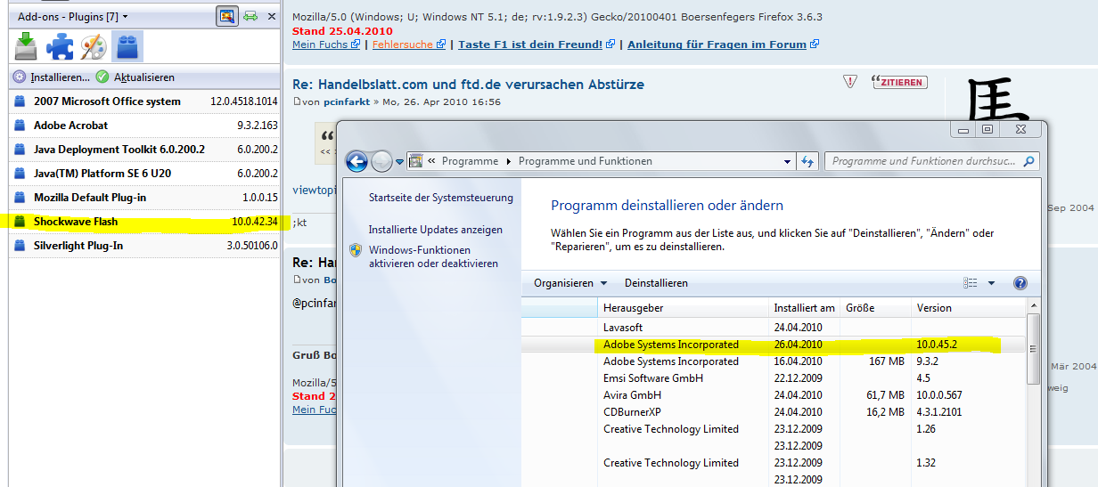Click the ZITIEREN quote button
Viewport: 1098px width, 487px height.
pos(899,82)
